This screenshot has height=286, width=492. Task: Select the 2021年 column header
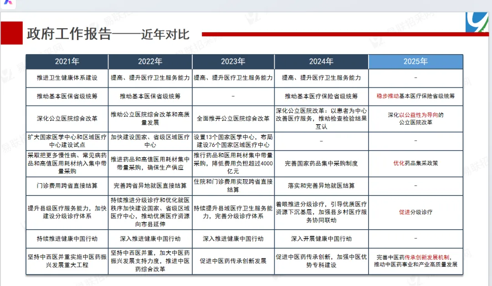click(x=67, y=61)
